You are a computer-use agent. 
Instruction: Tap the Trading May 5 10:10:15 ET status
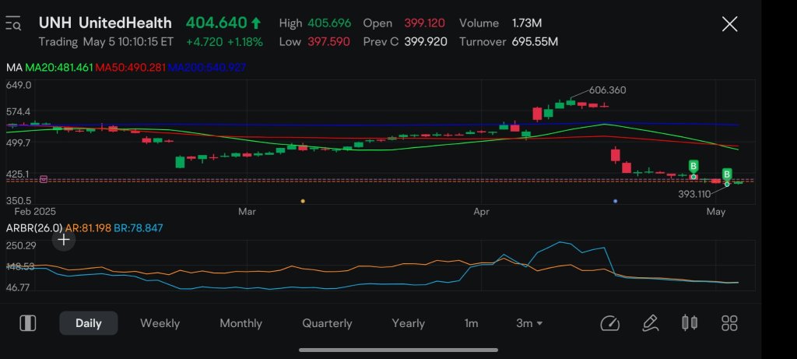(x=106, y=42)
